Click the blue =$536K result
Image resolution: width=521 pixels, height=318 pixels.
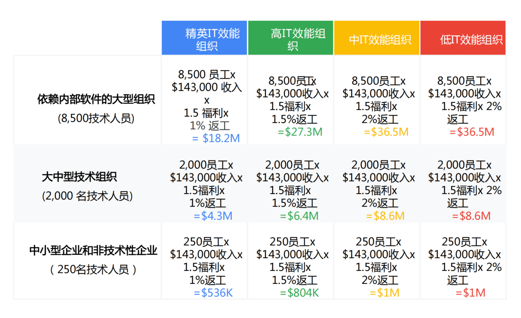tap(213, 293)
